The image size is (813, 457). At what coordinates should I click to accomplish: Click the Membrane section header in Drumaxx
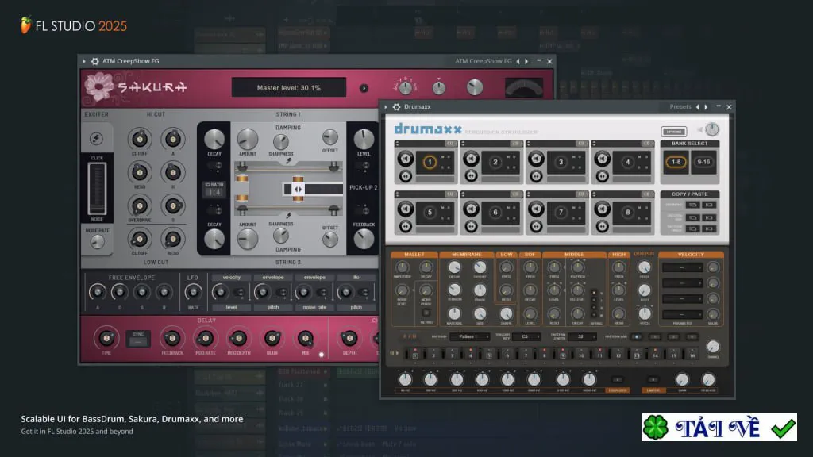point(467,255)
